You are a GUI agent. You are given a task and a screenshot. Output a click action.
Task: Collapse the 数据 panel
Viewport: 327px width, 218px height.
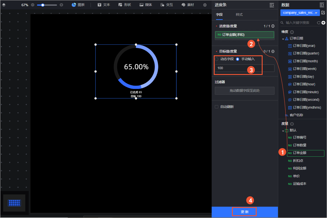322,5
